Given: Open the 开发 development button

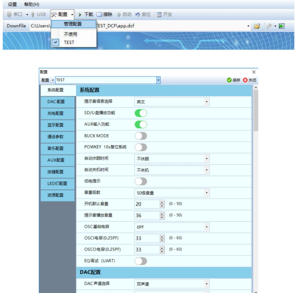Looking at the screenshot, I should point(164,14).
